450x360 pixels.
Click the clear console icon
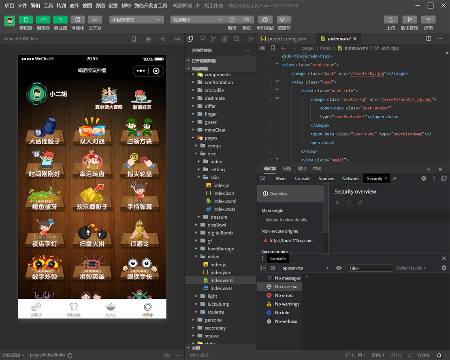273,268
